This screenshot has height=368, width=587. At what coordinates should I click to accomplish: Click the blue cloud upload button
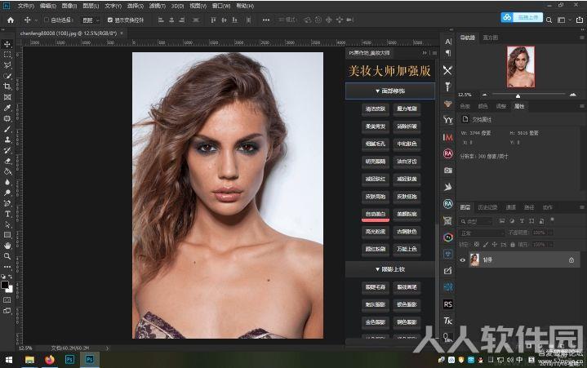point(522,18)
